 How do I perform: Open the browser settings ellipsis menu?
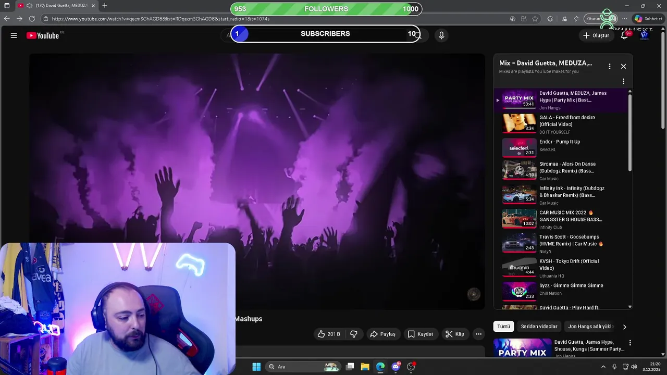click(624, 19)
